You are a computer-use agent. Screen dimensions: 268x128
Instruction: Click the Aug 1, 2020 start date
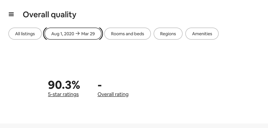click(x=63, y=34)
